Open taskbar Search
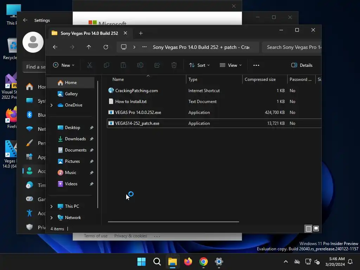 pyautogui.click(x=157, y=262)
